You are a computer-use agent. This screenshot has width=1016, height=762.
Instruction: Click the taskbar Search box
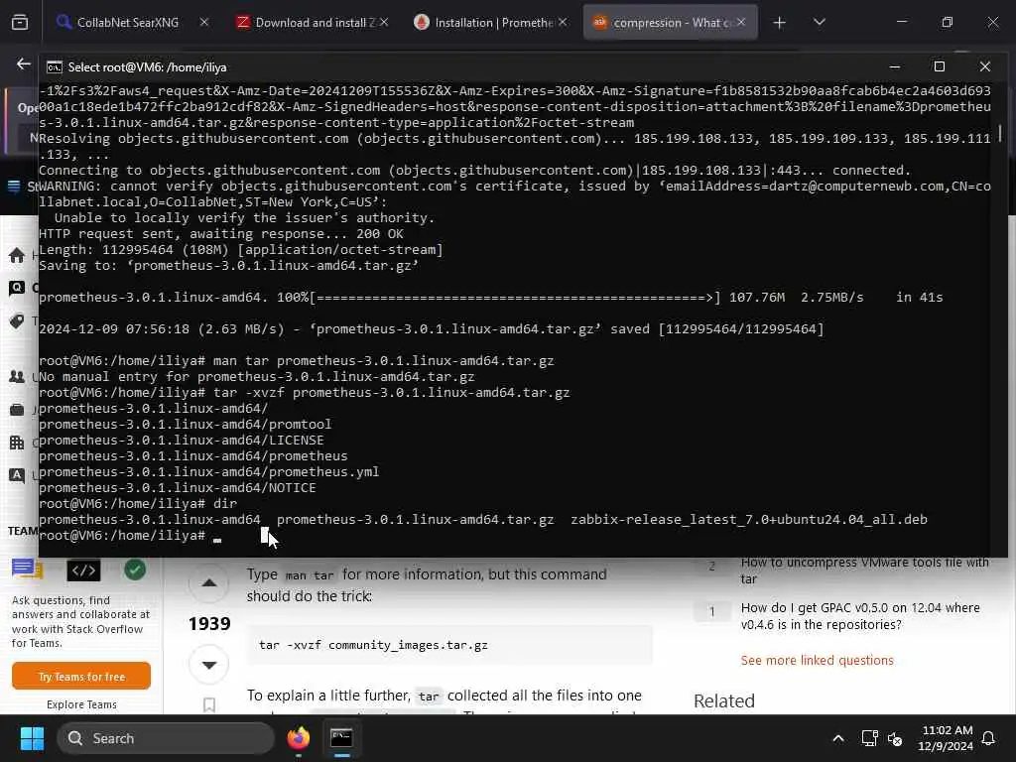point(166,738)
